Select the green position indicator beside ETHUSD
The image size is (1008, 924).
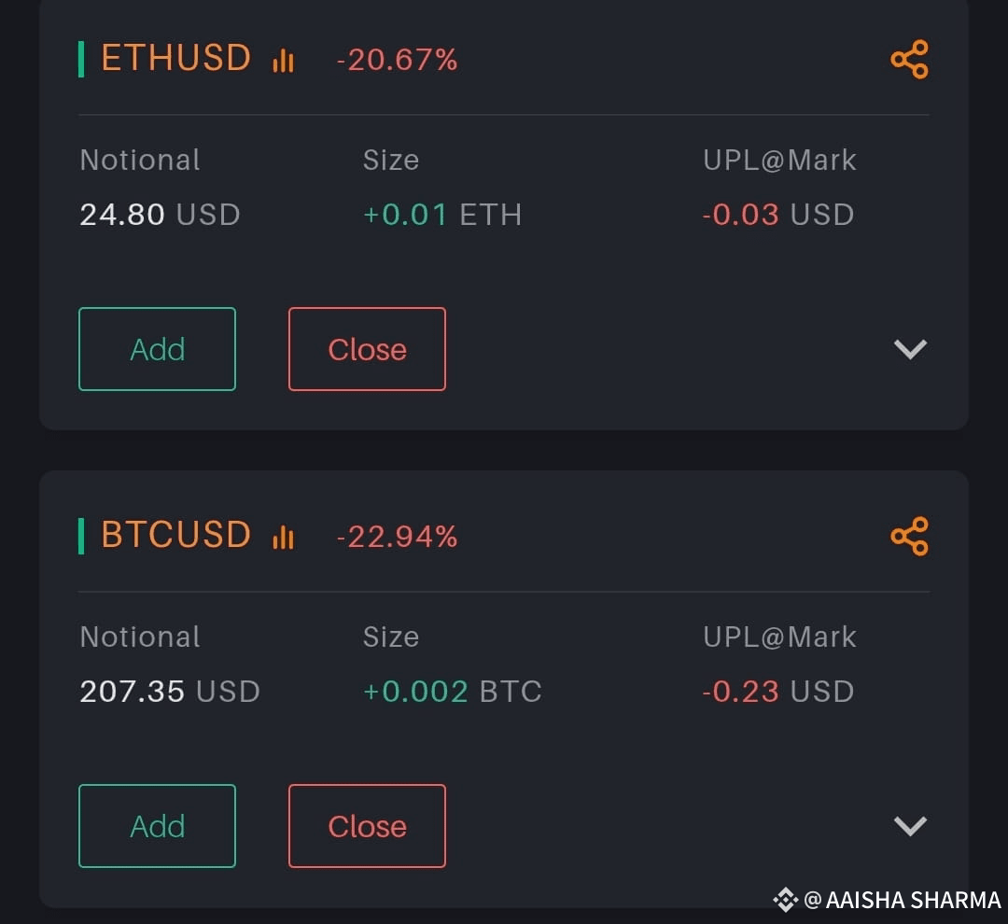(83, 59)
